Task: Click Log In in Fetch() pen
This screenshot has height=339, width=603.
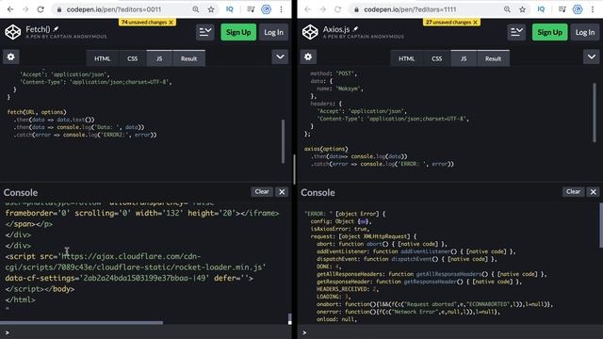Action: click(273, 32)
